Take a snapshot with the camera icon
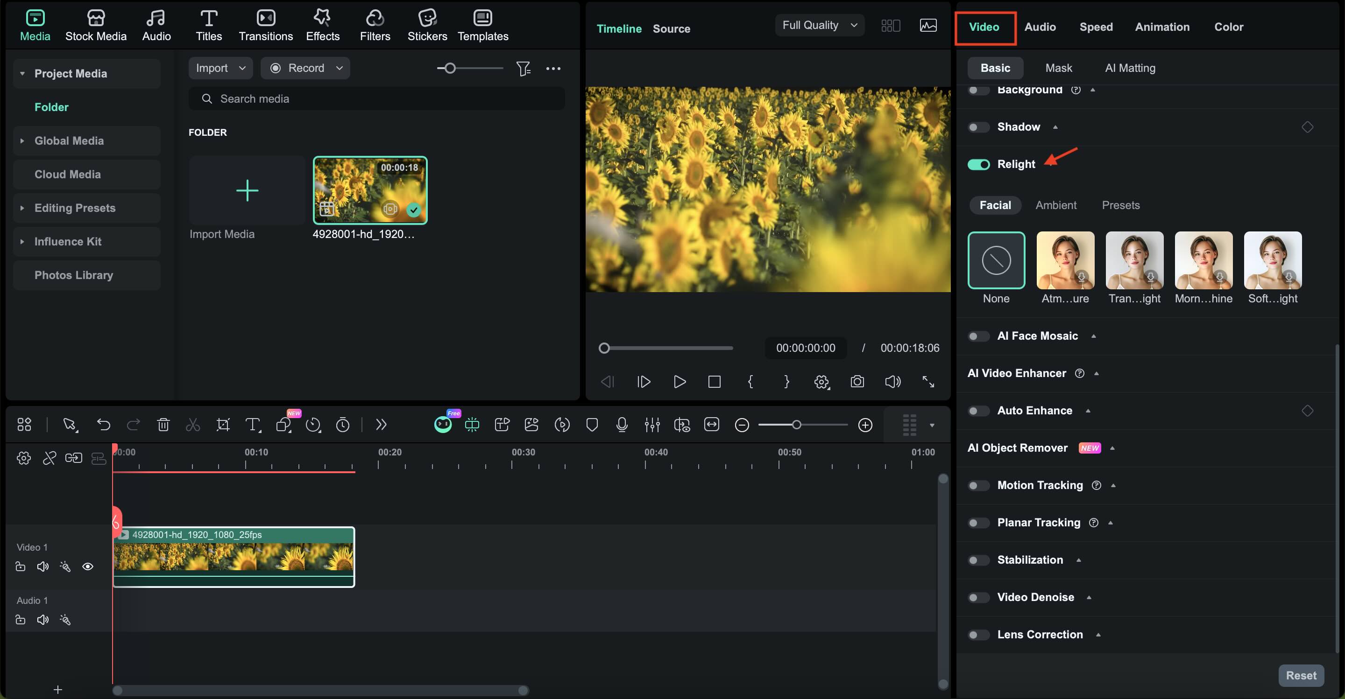This screenshot has width=1345, height=699. [857, 382]
